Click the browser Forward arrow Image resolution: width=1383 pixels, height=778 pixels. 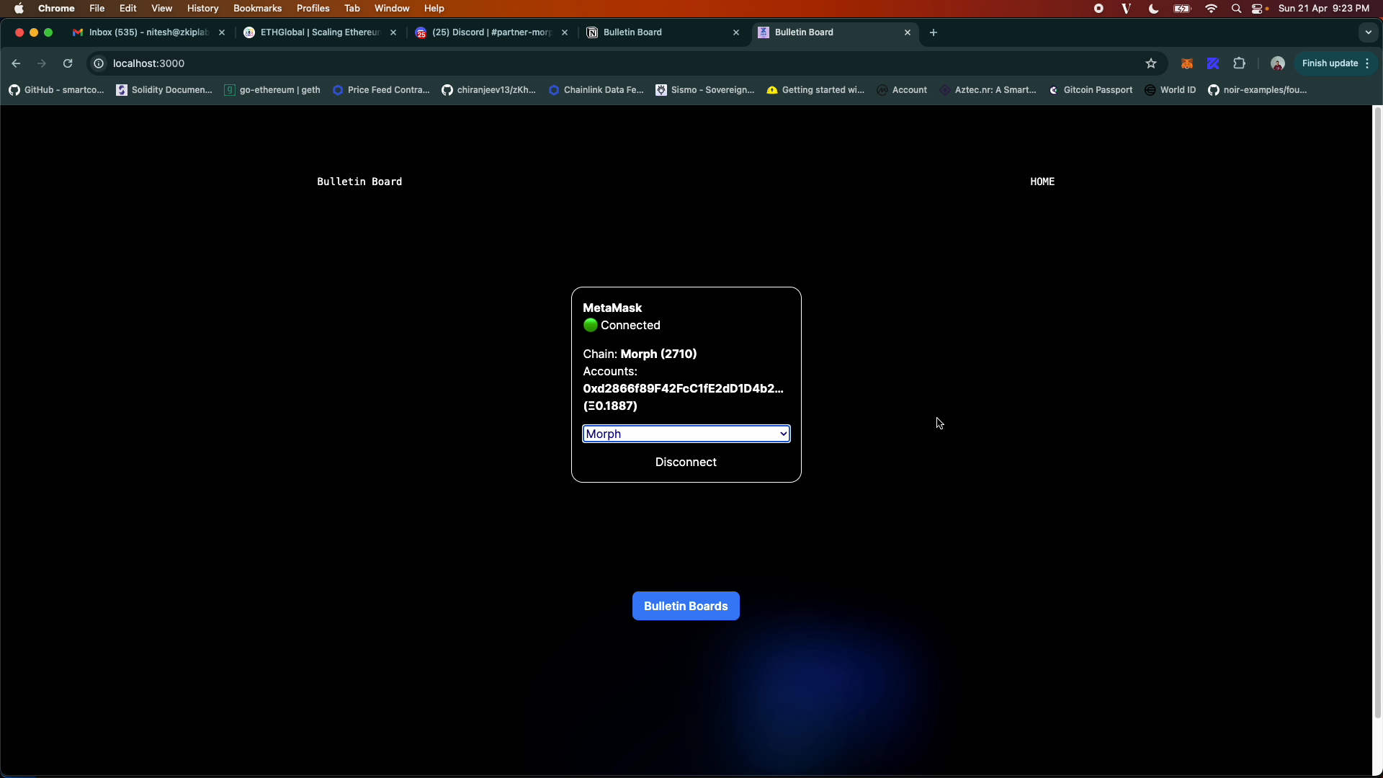coord(42,63)
